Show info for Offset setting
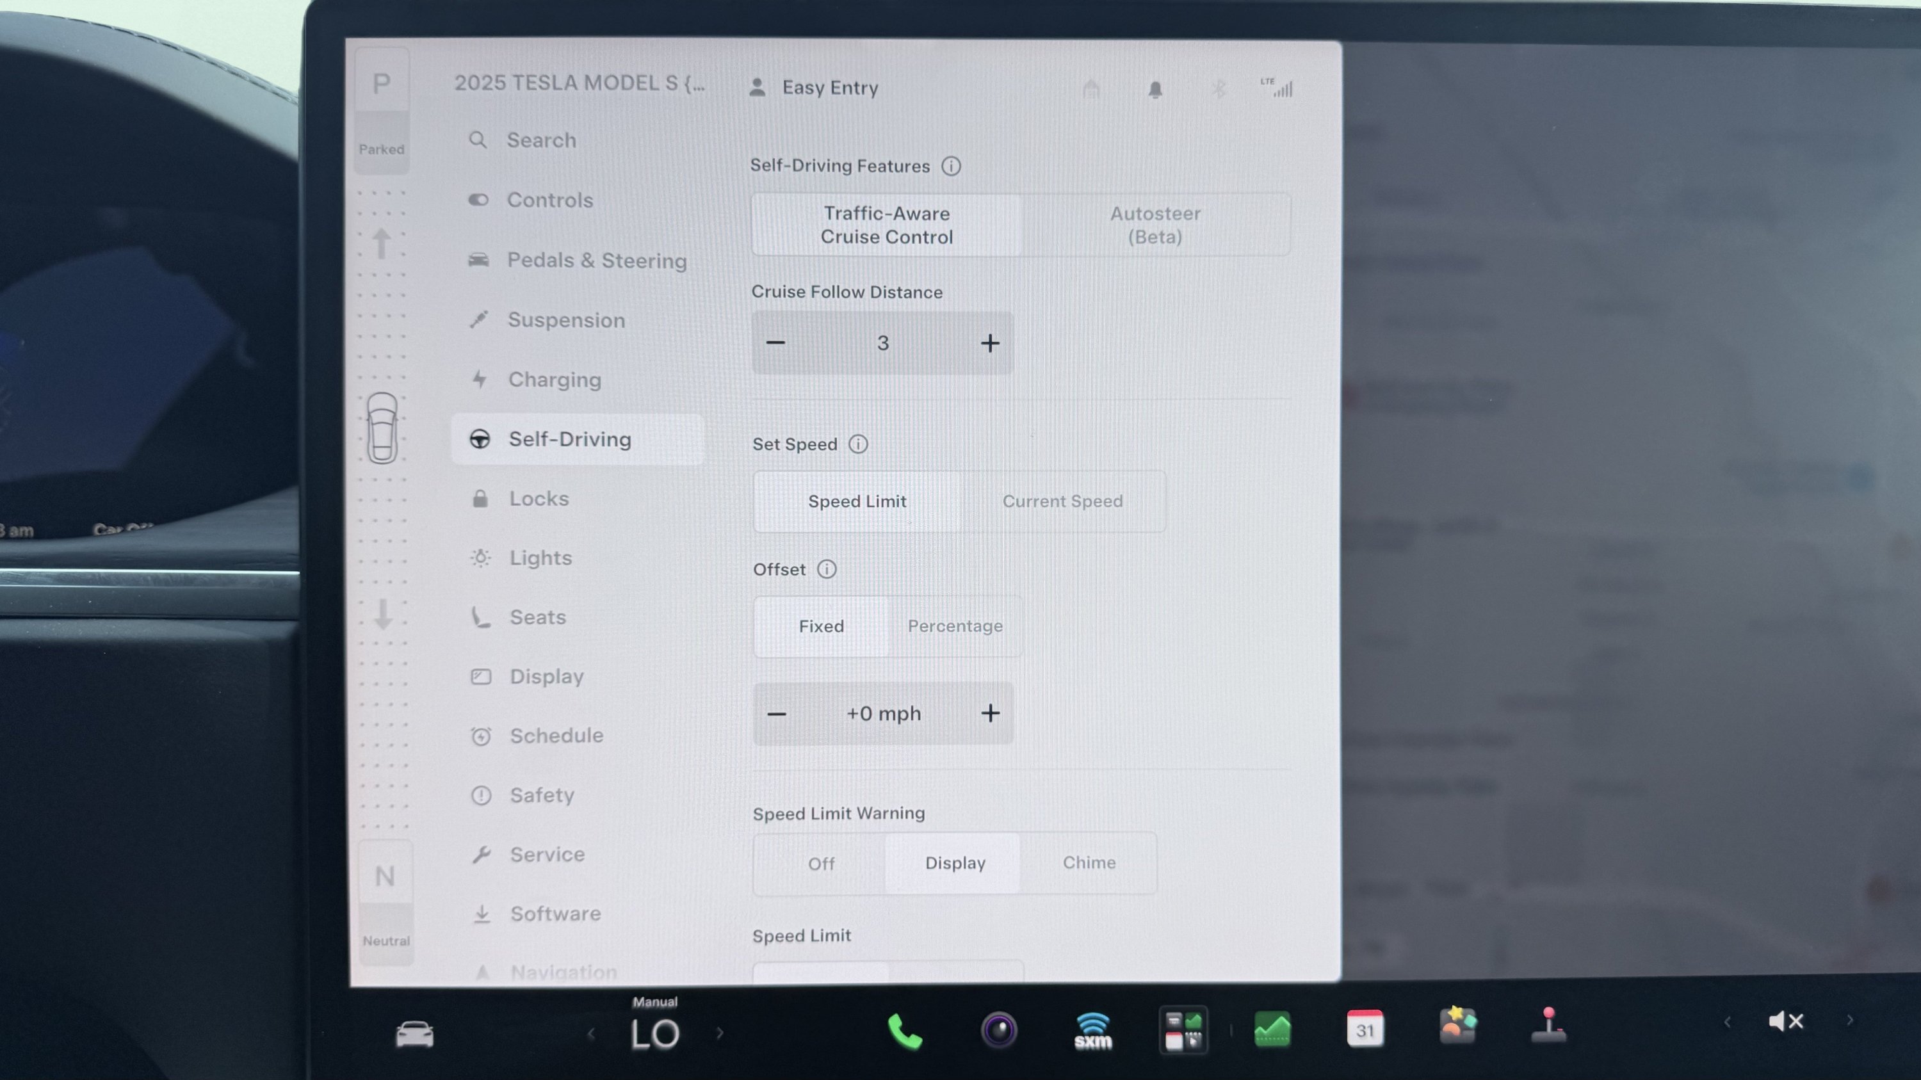Screen dimensions: 1921x1080 click(826, 569)
